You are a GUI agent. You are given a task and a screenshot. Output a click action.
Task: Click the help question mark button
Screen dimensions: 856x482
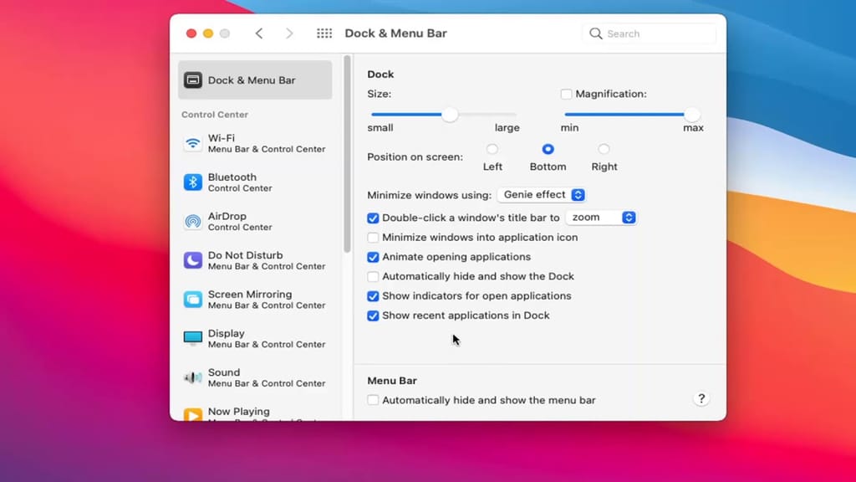click(x=701, y=399)
